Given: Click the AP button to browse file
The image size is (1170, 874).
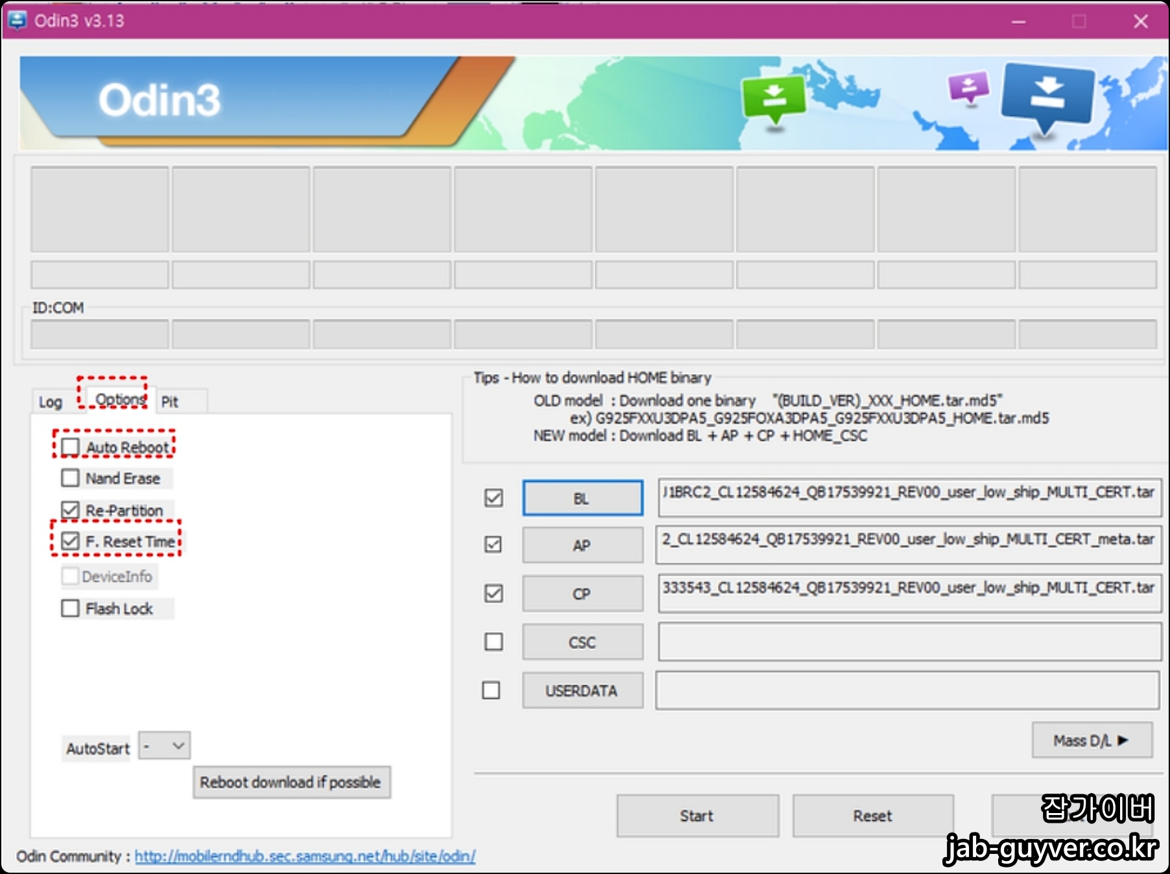Looking at the screenshot, I should tap(582, 545).
